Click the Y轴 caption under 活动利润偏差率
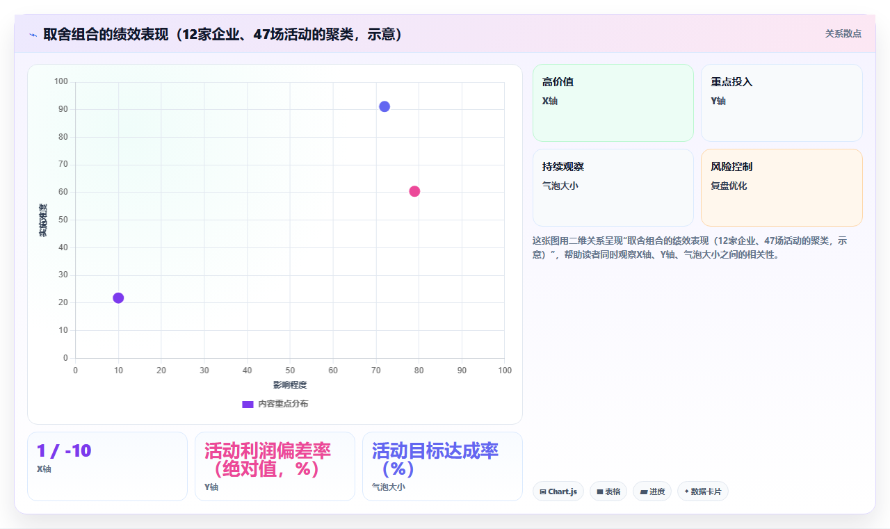Screen dimensions: 890x529 211,487
